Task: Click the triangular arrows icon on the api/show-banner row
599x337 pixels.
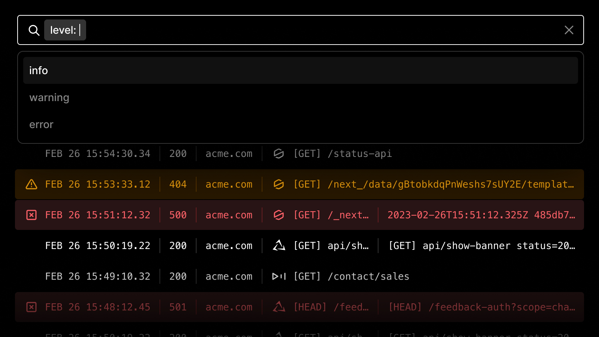Action: 279,246
